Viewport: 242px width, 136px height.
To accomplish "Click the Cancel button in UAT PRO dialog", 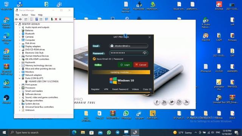I will click(x=141, y=65).
